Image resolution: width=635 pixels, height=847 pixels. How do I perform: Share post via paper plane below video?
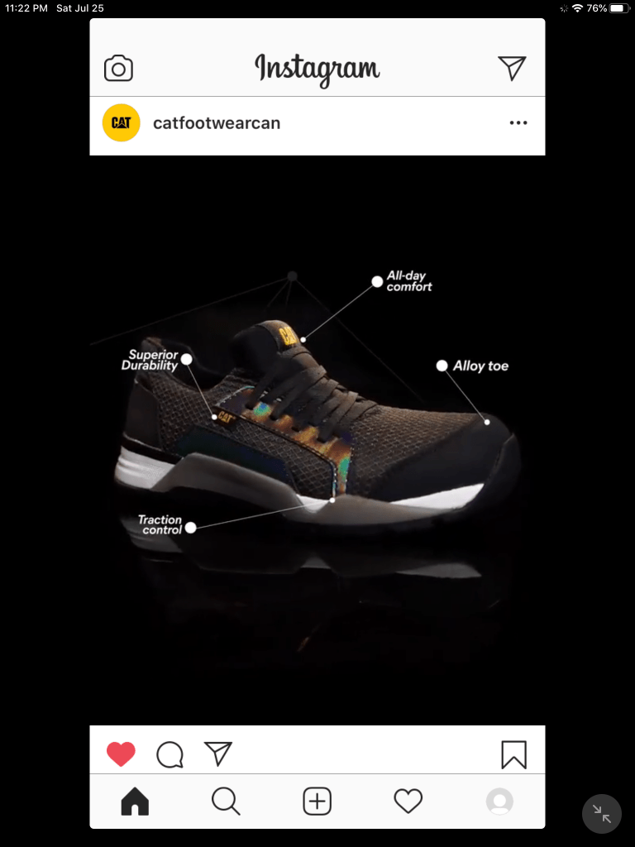(x=218, y=754)
